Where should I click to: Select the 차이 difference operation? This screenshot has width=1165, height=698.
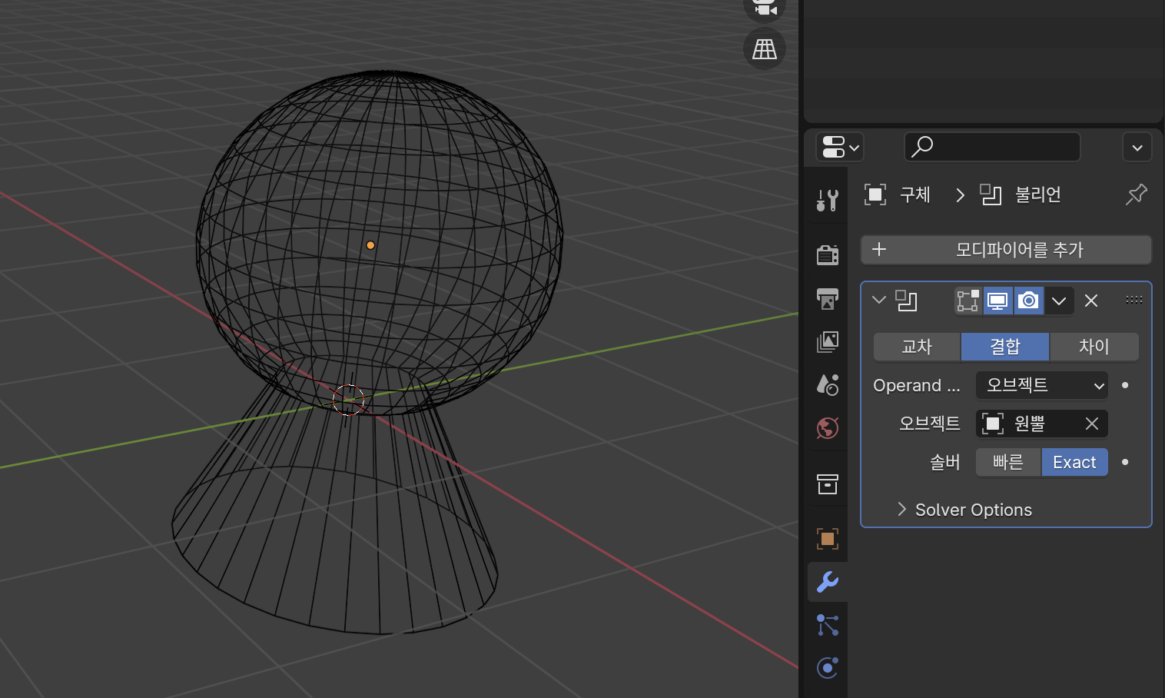1094,347
